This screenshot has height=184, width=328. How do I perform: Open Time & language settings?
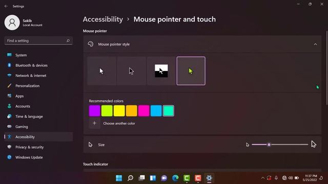tap(38, 117)
